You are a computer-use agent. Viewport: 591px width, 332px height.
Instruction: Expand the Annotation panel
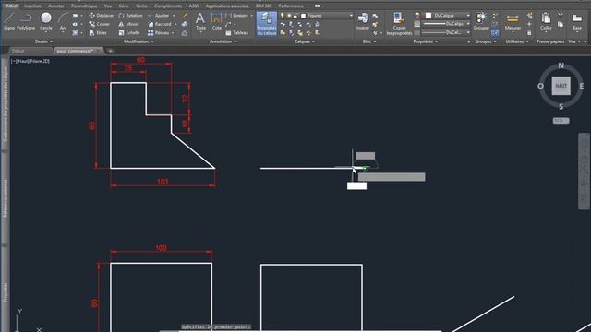[x=223, y=41]
